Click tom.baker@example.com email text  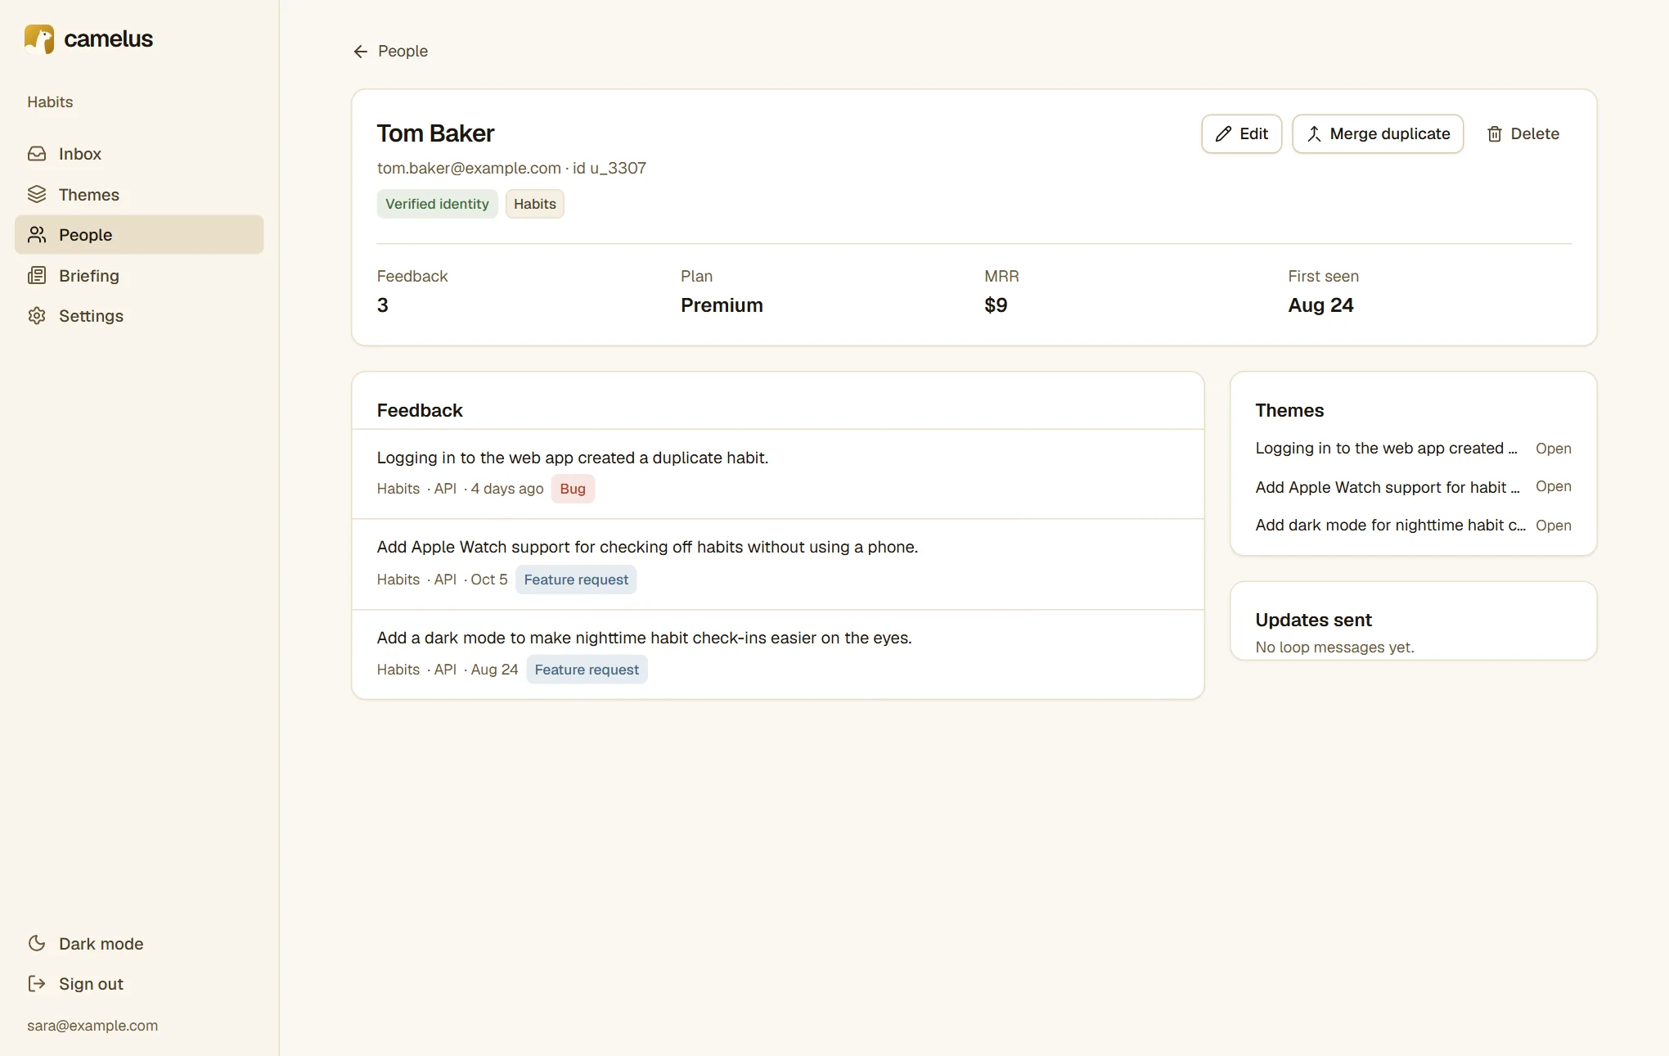[x=469, y=169]
